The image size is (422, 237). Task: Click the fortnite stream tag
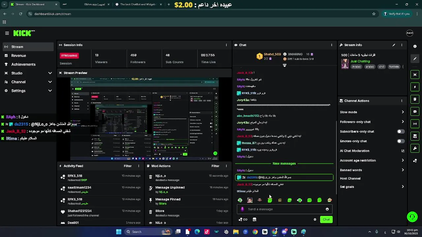tap(394, 67)
